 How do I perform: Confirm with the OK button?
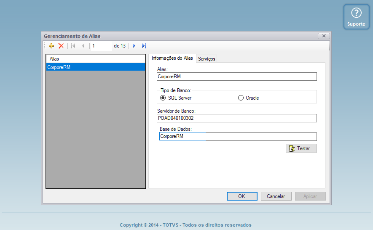pos(242,196)
